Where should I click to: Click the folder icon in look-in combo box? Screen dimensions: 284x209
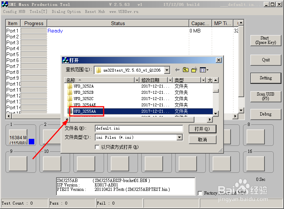click(x=98, y=70)
